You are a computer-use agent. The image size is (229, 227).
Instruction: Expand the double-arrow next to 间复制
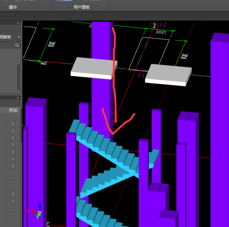tap(19, 37)
